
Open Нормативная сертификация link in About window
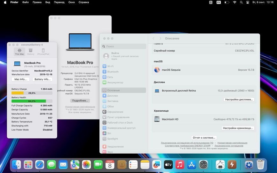coord(80,107)
